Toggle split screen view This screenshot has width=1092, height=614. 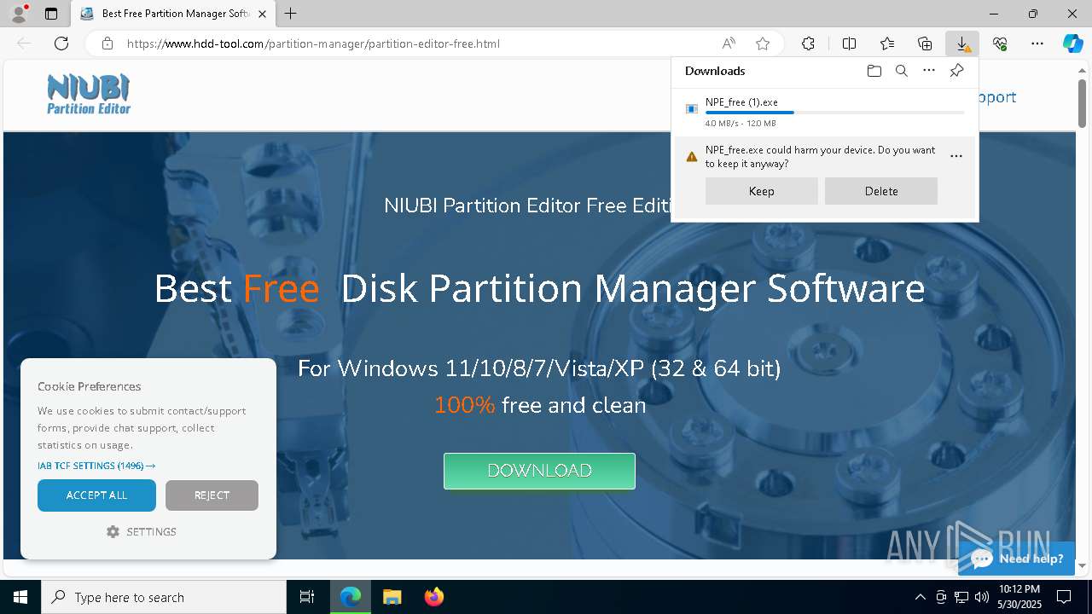click(850, 43)
